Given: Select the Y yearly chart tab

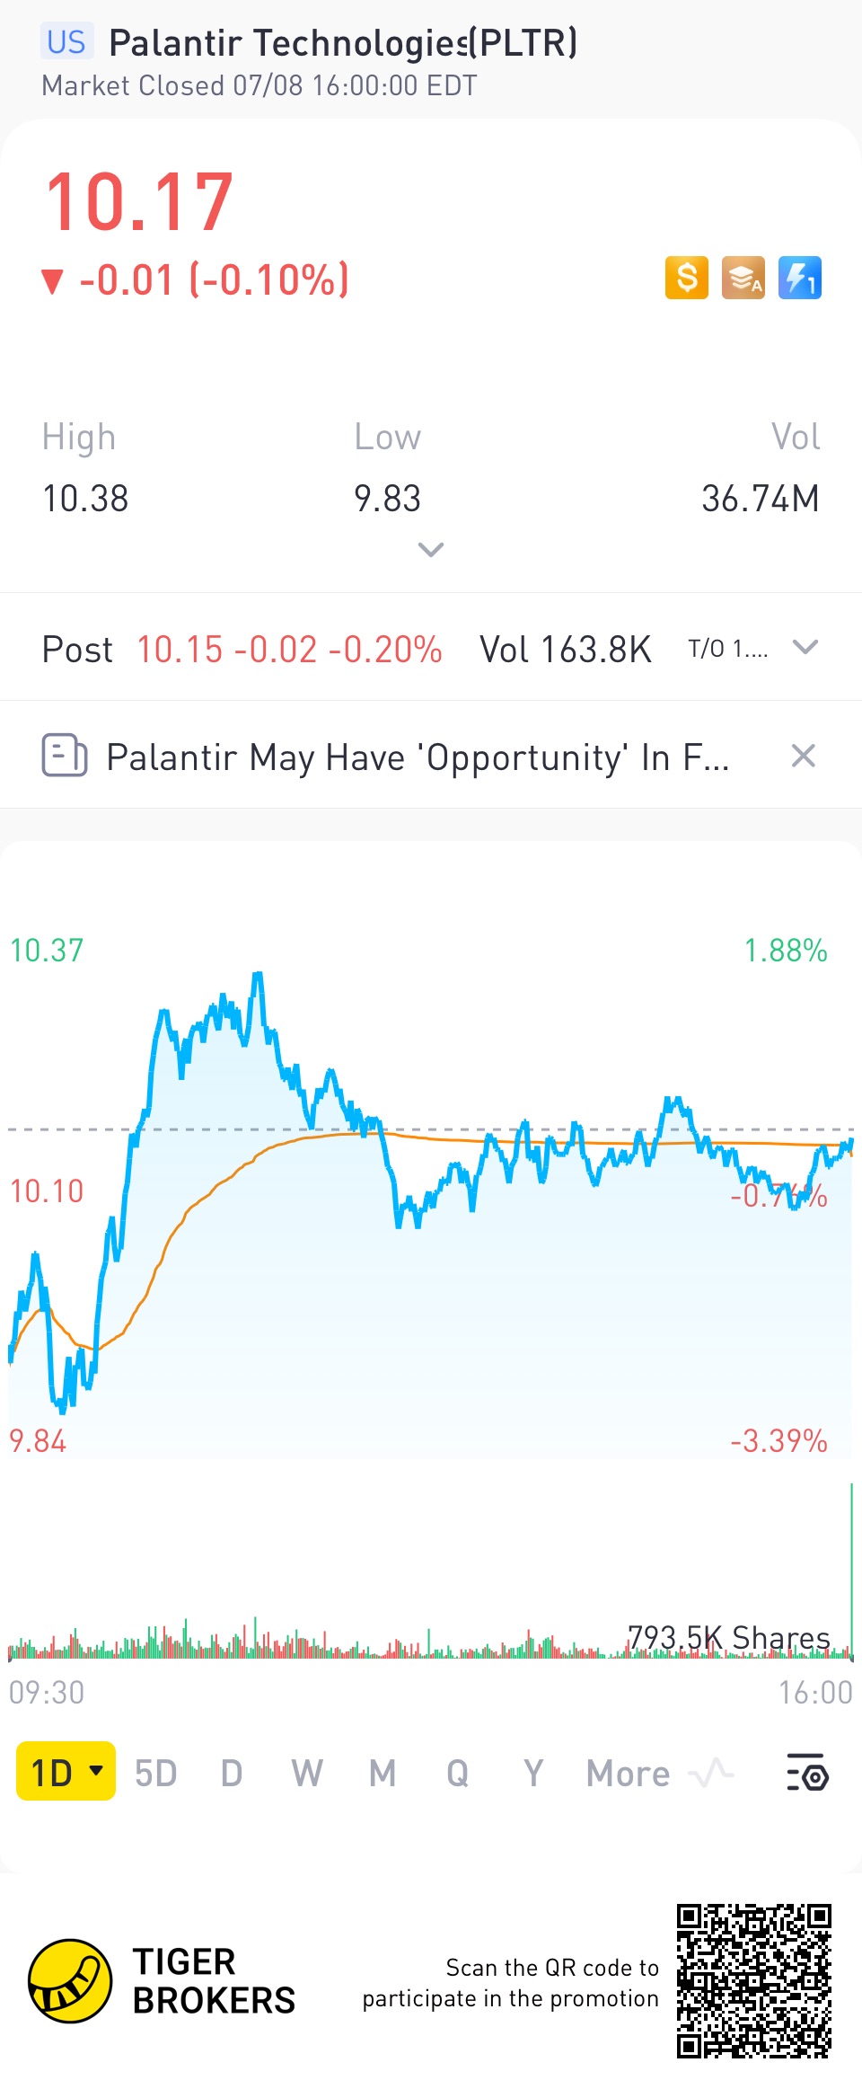Looking at the screenshot, I should pos(533,1773).
